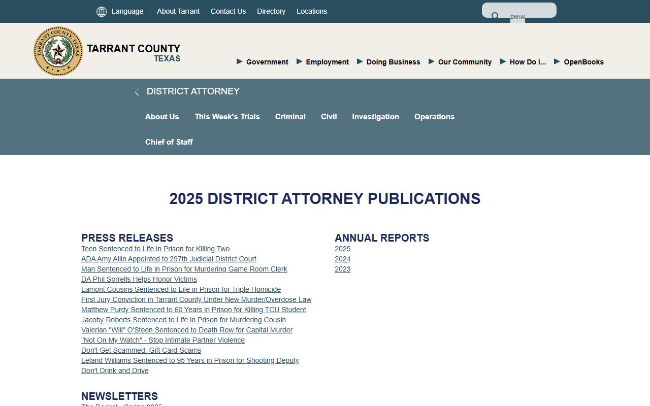Expand the Doing Business menu arrow

(360, 61)
